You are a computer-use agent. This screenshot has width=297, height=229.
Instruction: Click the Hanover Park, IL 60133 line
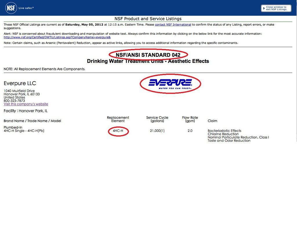click(22, 94)
